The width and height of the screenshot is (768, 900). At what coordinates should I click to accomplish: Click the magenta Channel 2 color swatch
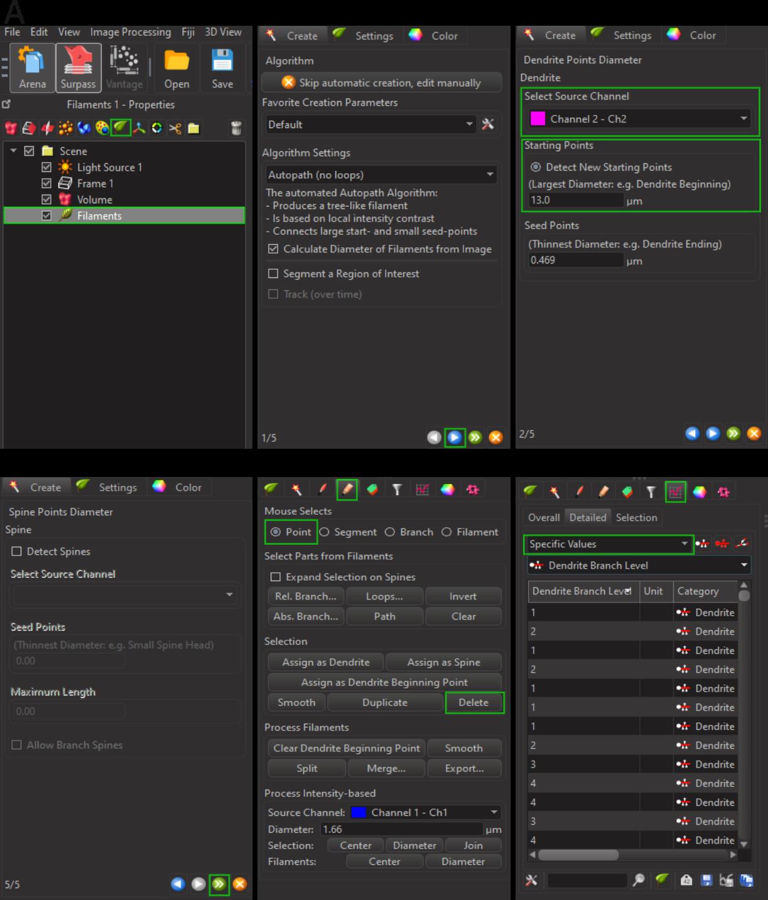point(538,119)
